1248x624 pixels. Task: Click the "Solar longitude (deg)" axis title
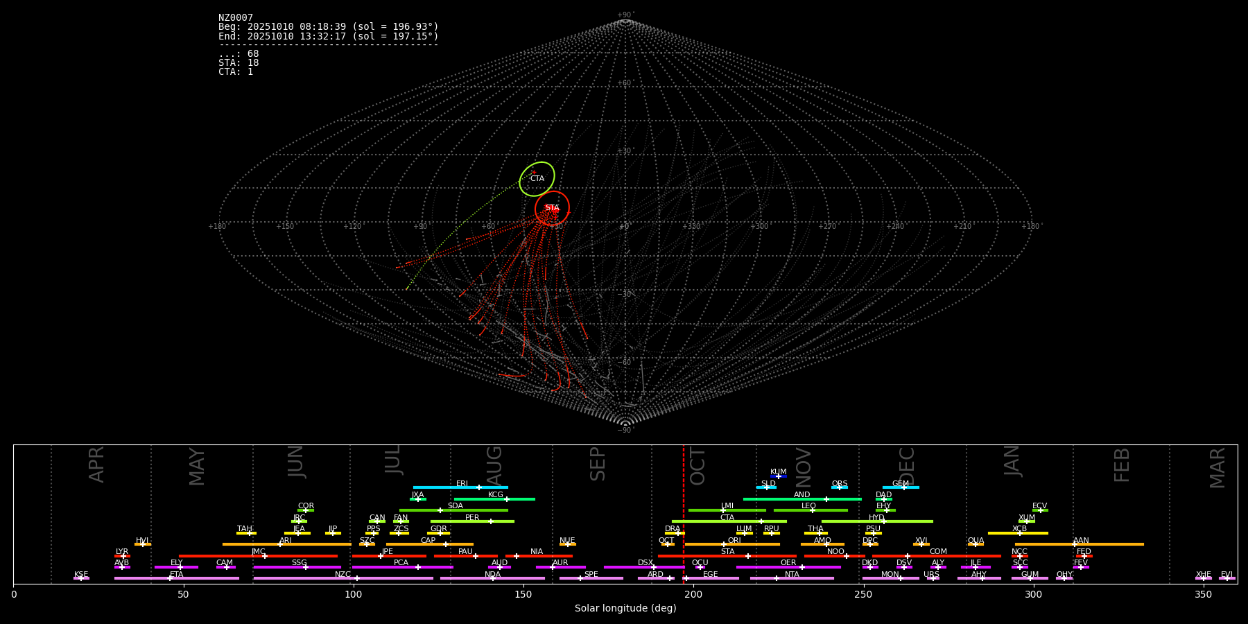click(625, 609)
